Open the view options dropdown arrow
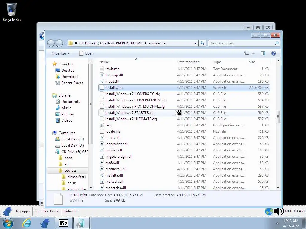 pyautogui.click(x=253, y=53)
